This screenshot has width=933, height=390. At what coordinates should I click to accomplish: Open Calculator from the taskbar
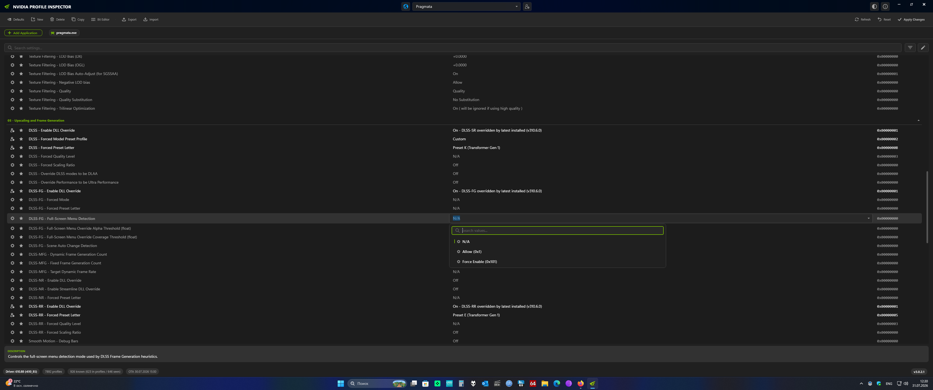click(461, 383)
